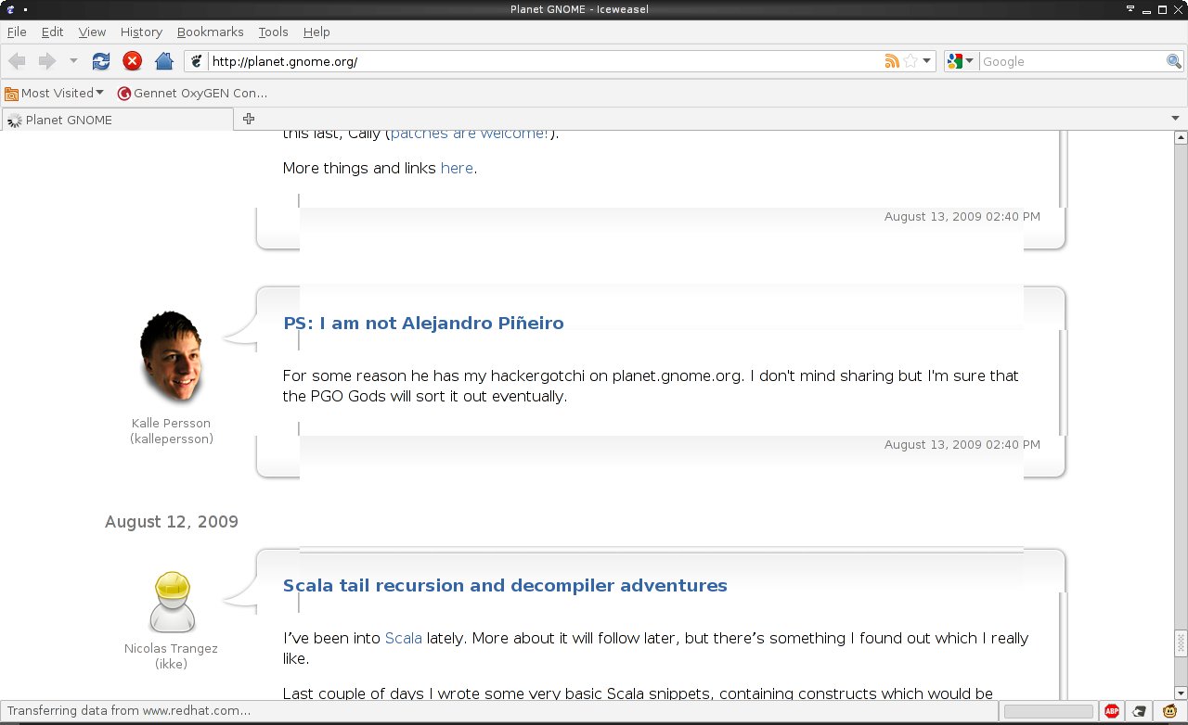This screenshot has height=725, width=1188.
Task: Click the magnifier search button
Action: pyautogui.click(x=1174, y=61)
